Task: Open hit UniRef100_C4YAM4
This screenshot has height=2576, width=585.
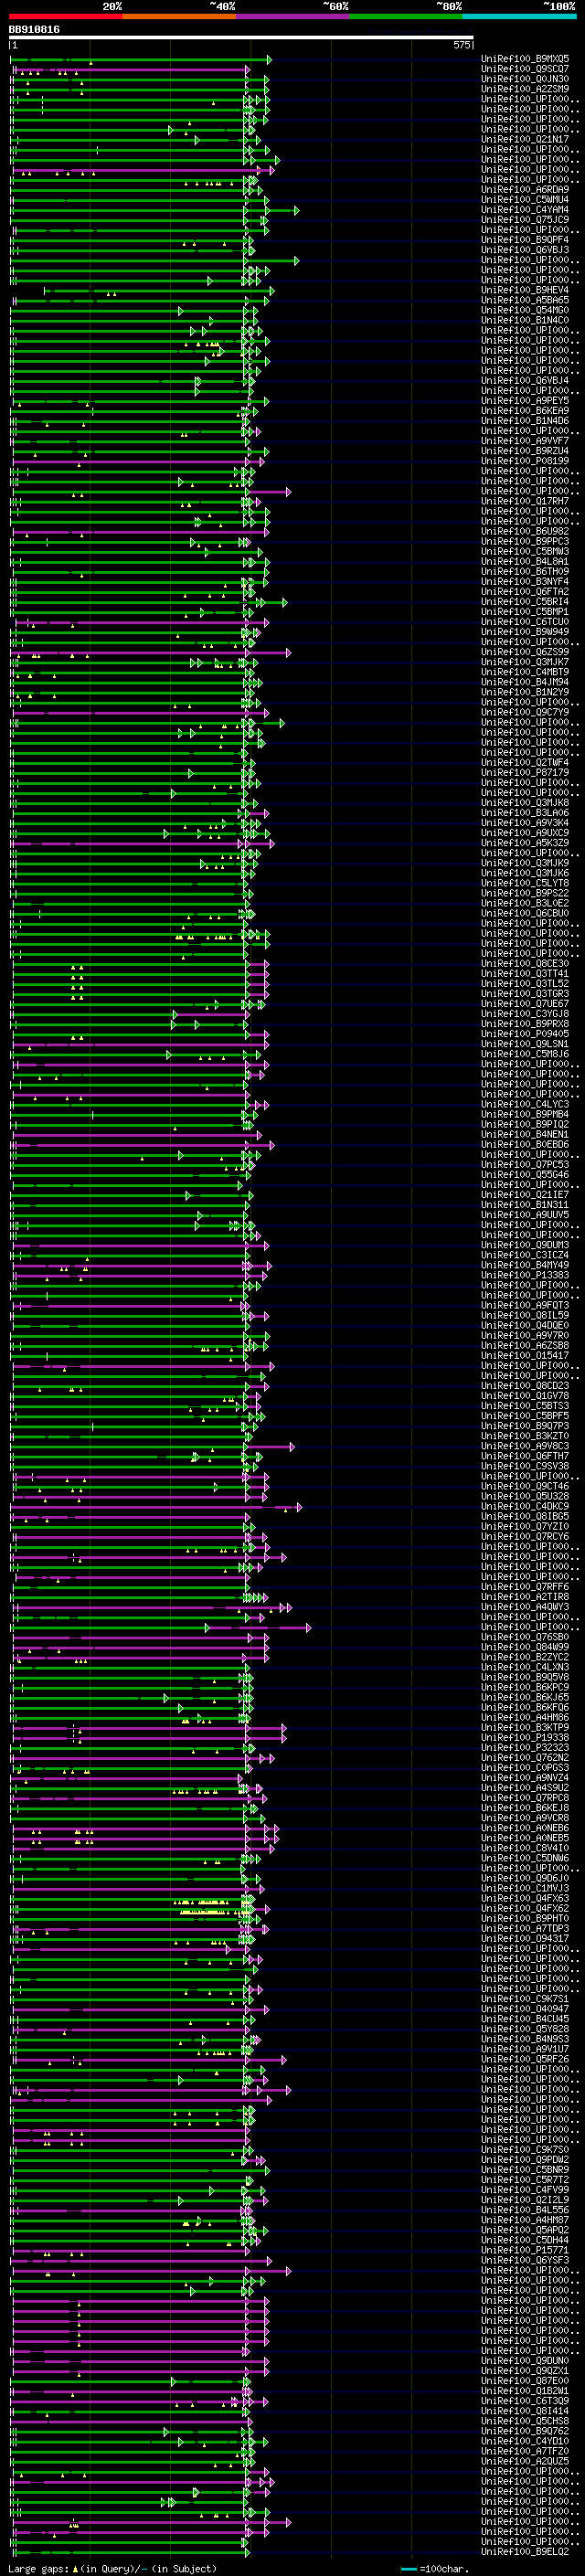Action: click(525, 210)
